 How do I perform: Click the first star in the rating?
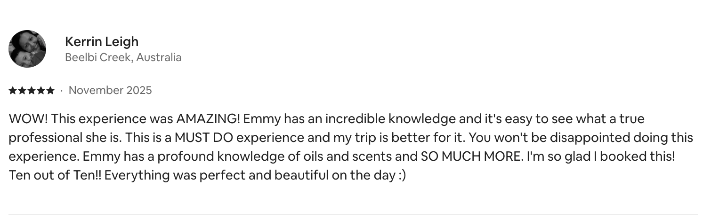(x=13, y=91)
